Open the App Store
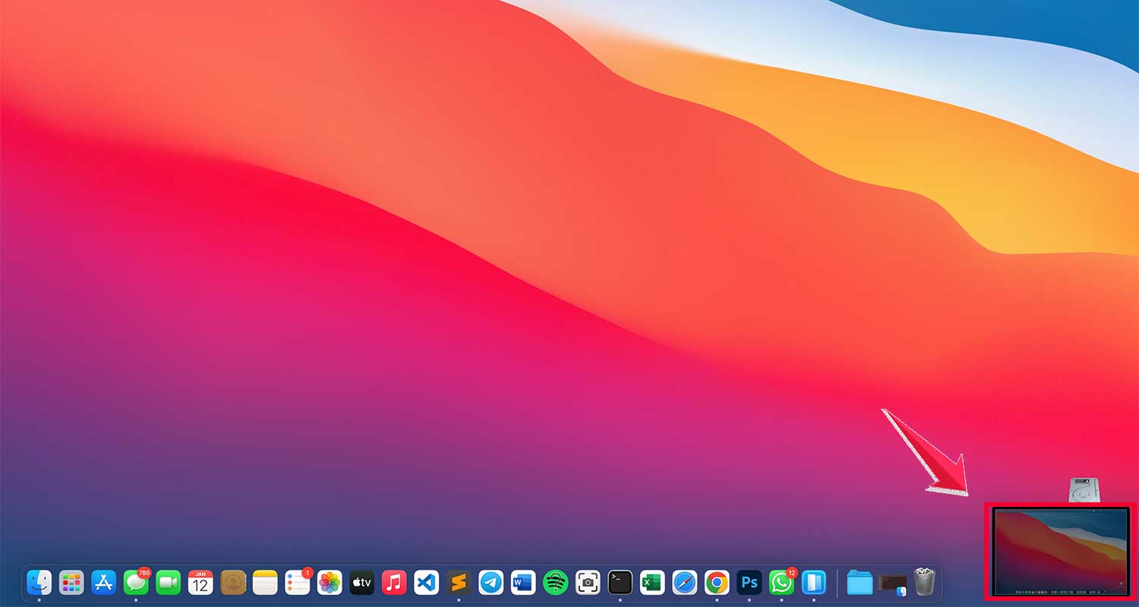The image size is (1139, 607). pyautogui.click(x=104, y=581)
